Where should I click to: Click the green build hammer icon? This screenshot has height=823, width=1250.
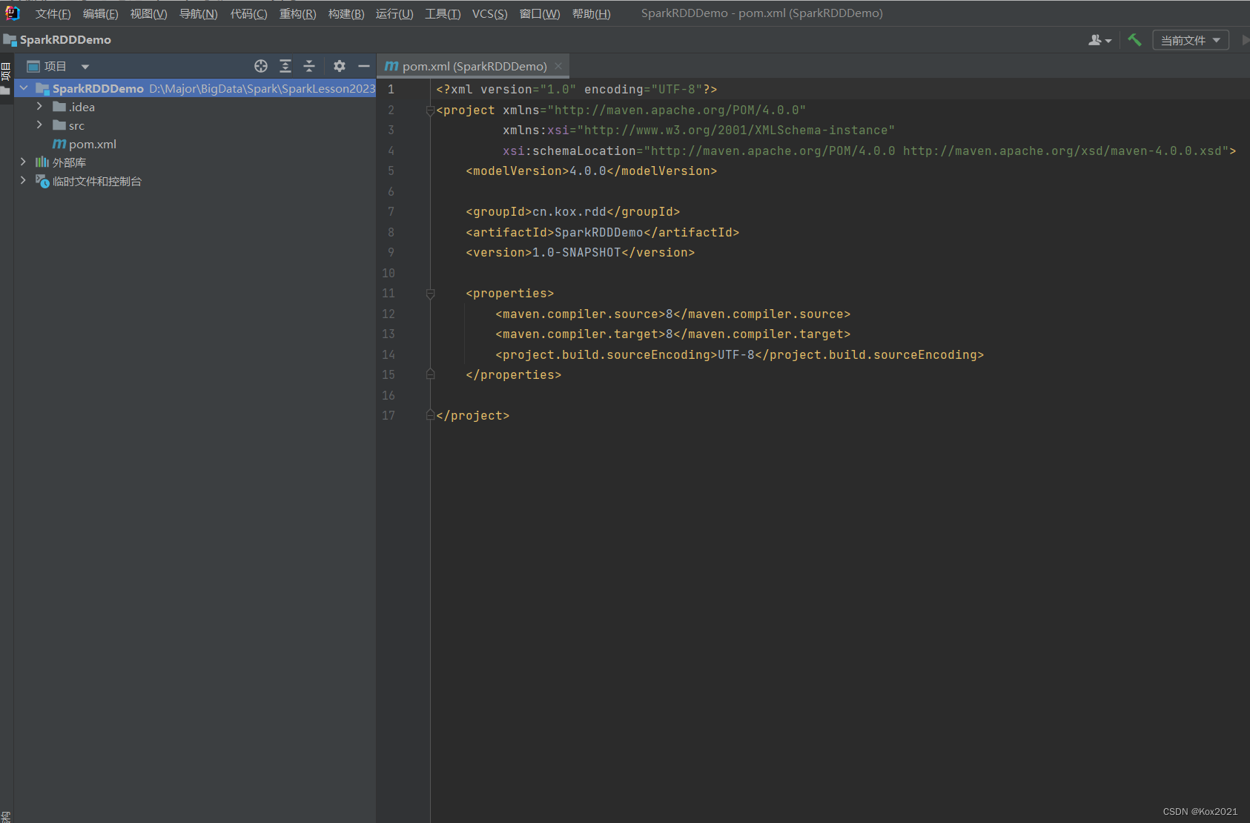pos(1134,40)
